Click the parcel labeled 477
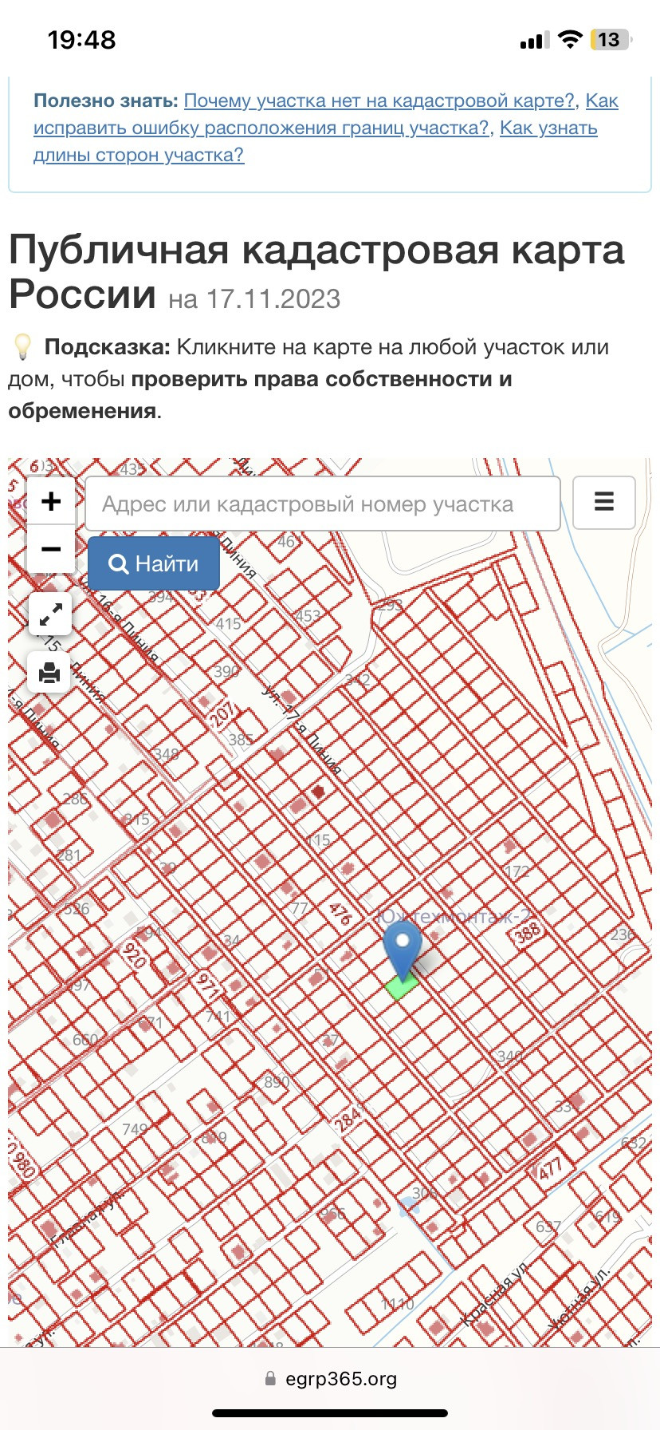Image resolution: width=660 pixels, height=1430 pixels. (550, 1170)
